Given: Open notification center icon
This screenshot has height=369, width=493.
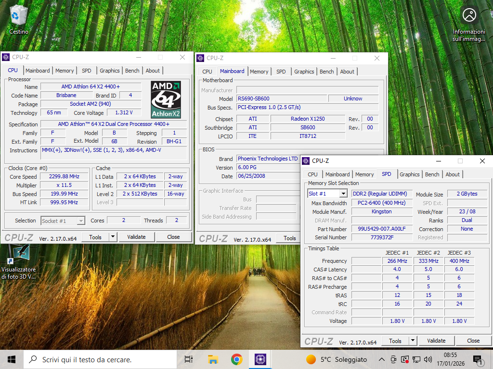Looking at the screenshot, I should [x=478, y=360].
